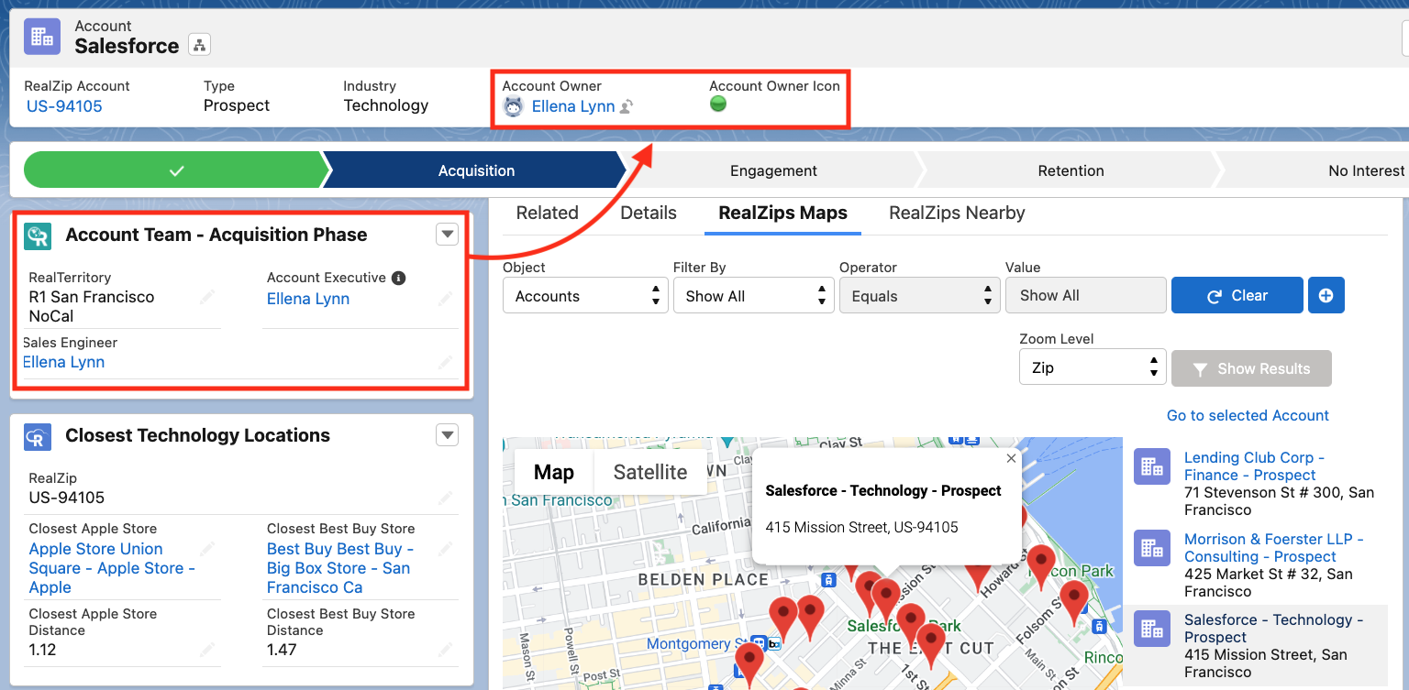Click the Salesforce list entry account icon

1151,629
